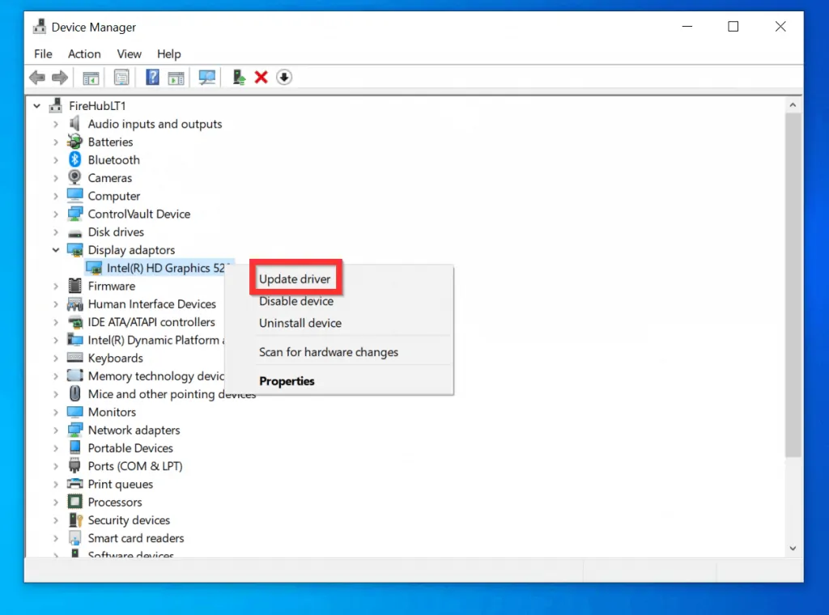Click the Scan for hardware changes toolbar icon

pyautogui.click(x=206, y=77)
